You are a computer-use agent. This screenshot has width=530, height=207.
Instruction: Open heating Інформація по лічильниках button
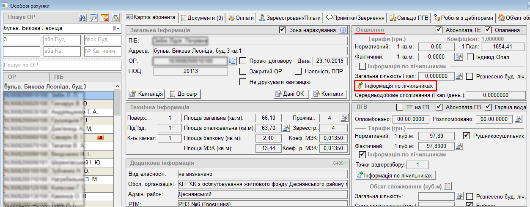395,86
